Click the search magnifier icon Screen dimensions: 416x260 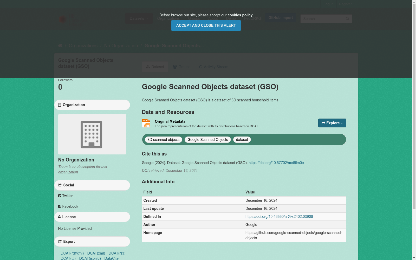(347, 19)
